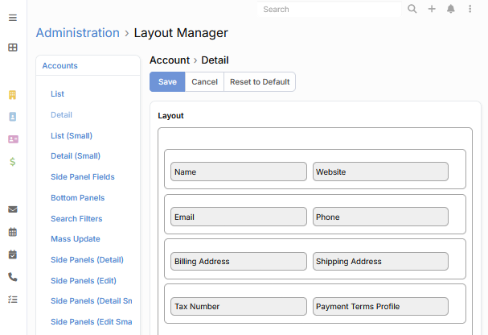Click the magnifier search icon

click(x=412, y=9)
